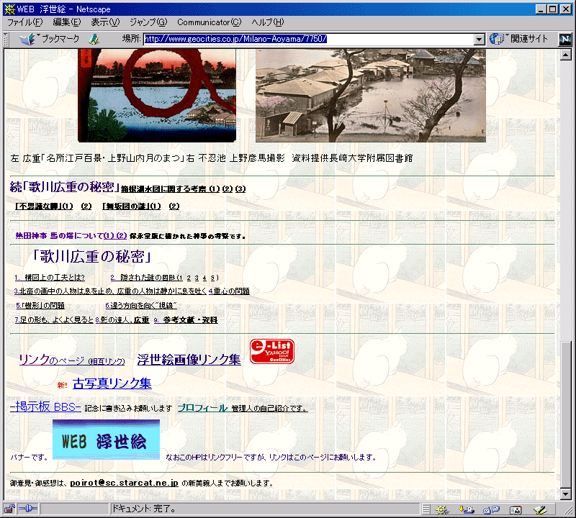This screenshot has width=576, height=518.
Task: Open the ヘルプ(H) menu
Action: pos(268,22)
